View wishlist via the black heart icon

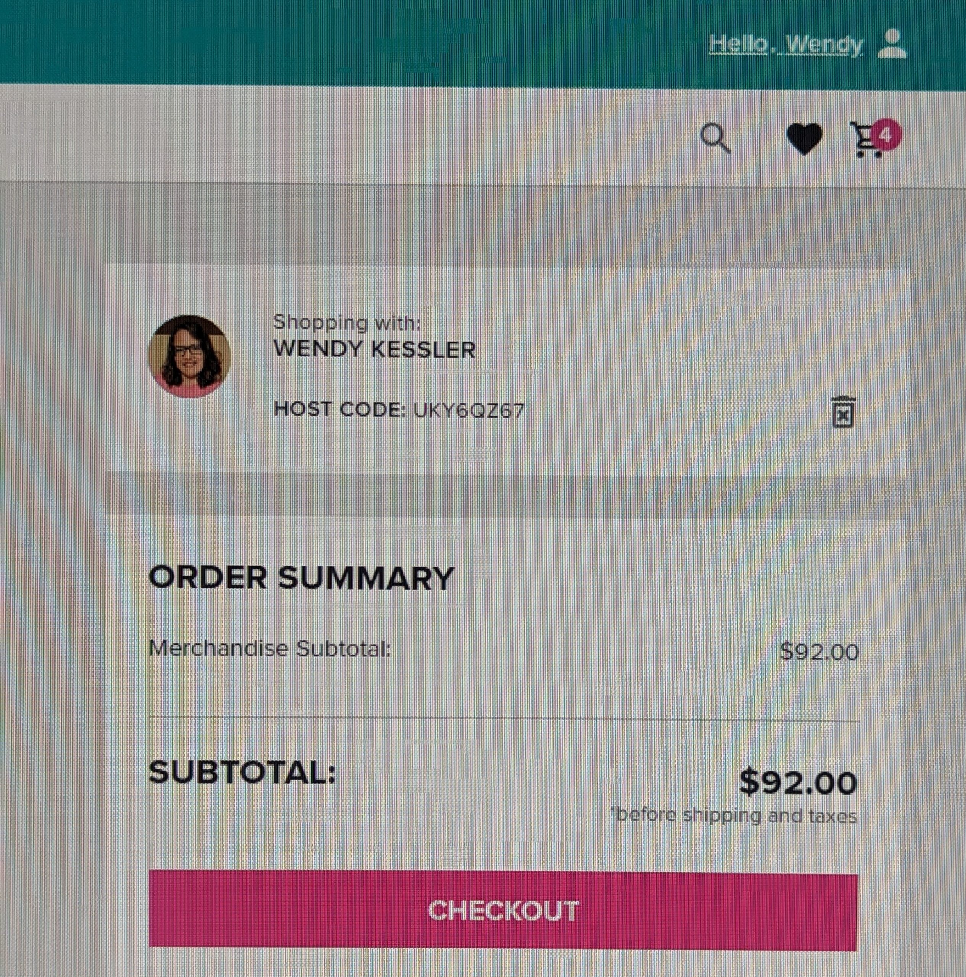805,139
